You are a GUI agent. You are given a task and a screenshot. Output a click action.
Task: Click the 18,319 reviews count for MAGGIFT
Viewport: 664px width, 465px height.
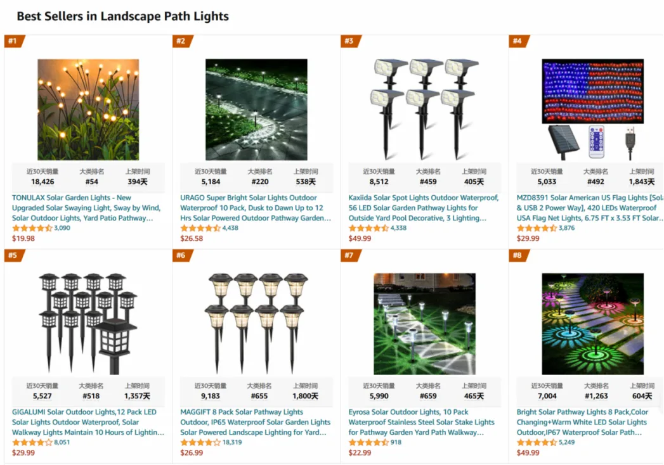(x=232, y=442)
